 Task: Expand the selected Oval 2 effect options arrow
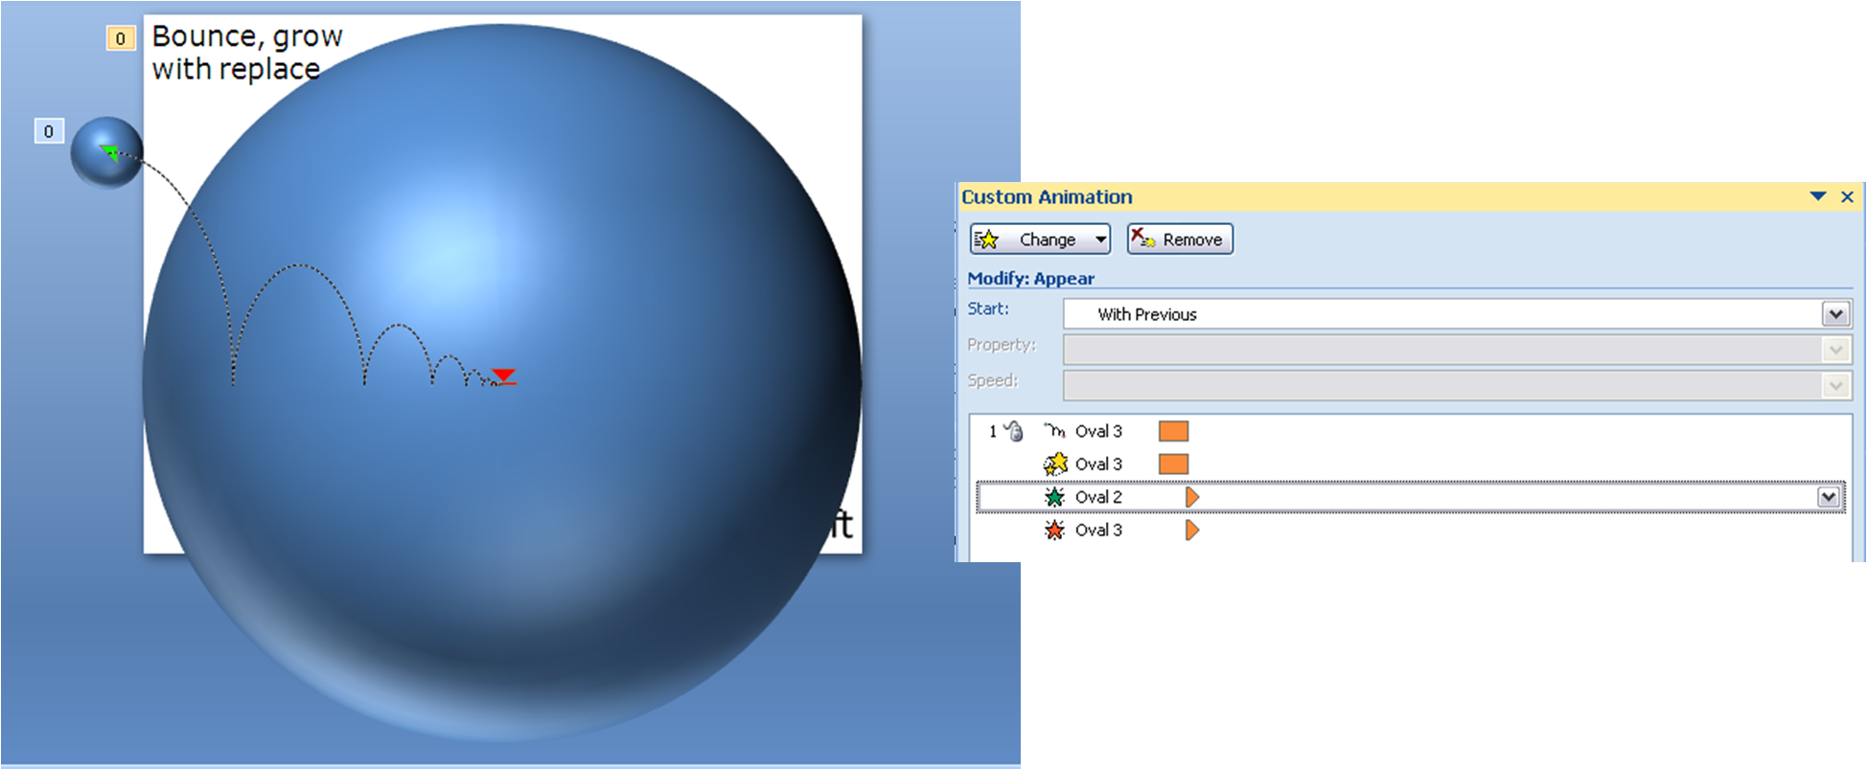pos(1828,497)
